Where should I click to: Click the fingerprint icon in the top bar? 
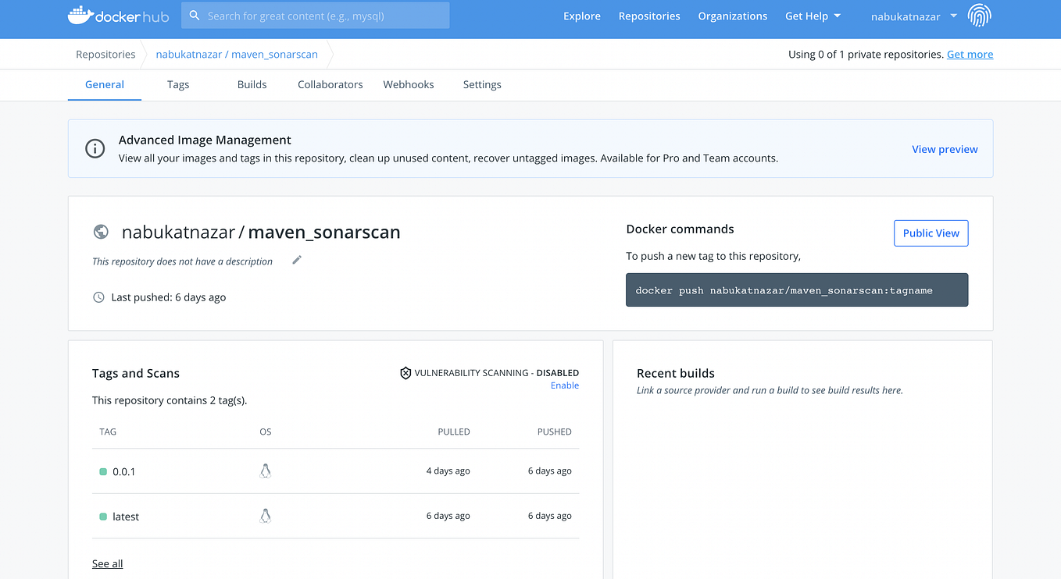pyautogui.click(x=979, y=15)
